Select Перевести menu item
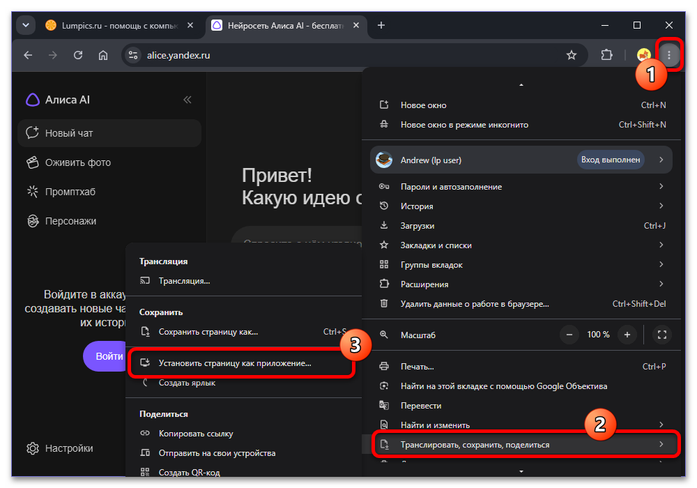Screen dimensions: 697x488 521,405
